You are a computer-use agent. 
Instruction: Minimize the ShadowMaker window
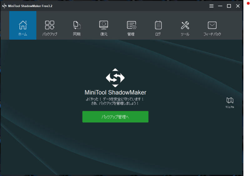220,6
